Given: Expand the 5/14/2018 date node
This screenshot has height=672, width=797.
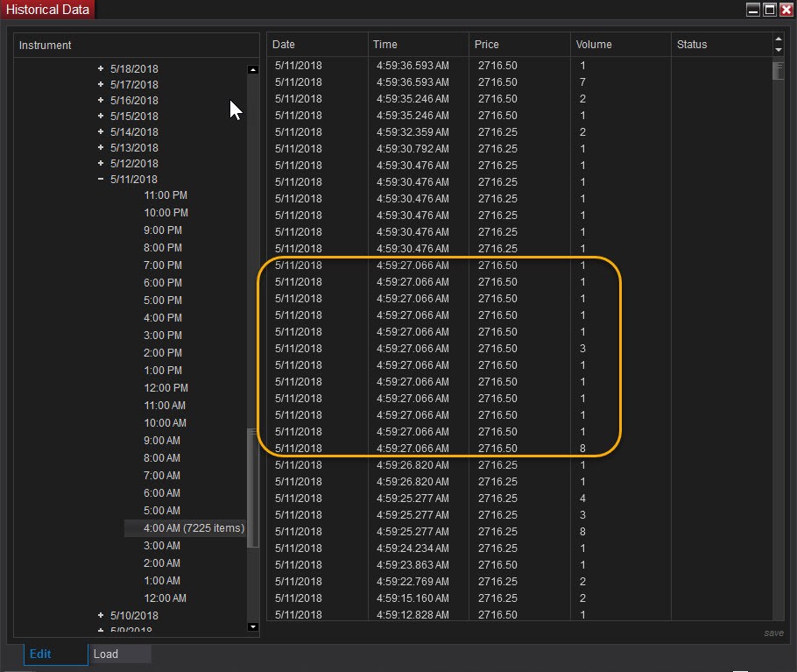Looking at the screenshot, I should (101, 131).
